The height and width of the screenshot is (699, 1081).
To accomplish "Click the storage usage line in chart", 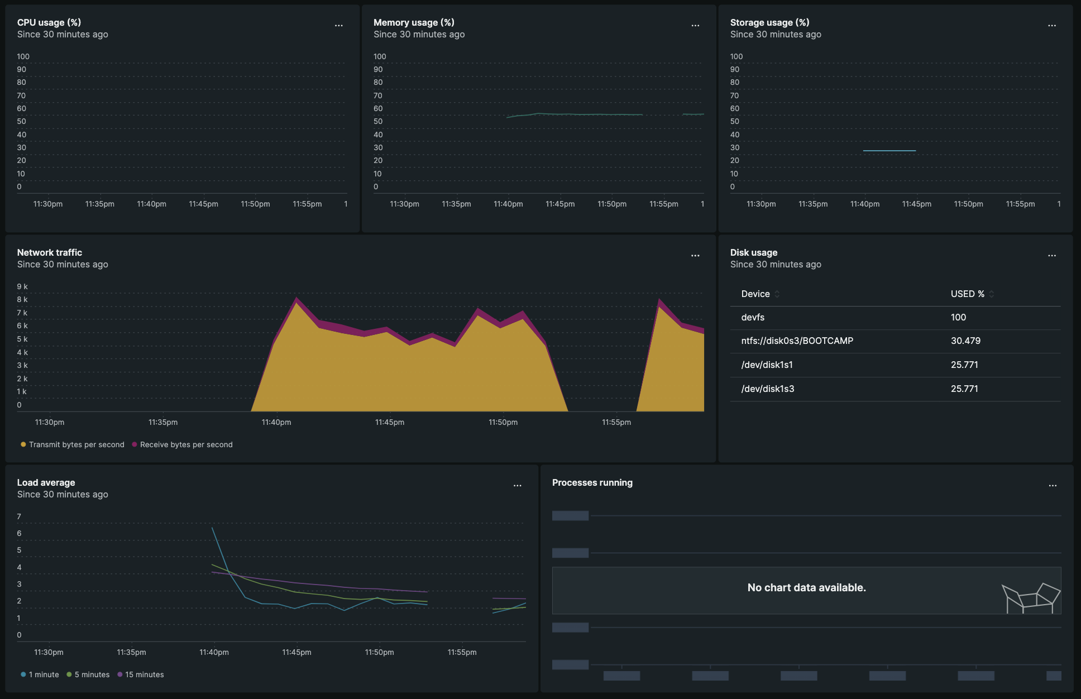I will point(889,151).
